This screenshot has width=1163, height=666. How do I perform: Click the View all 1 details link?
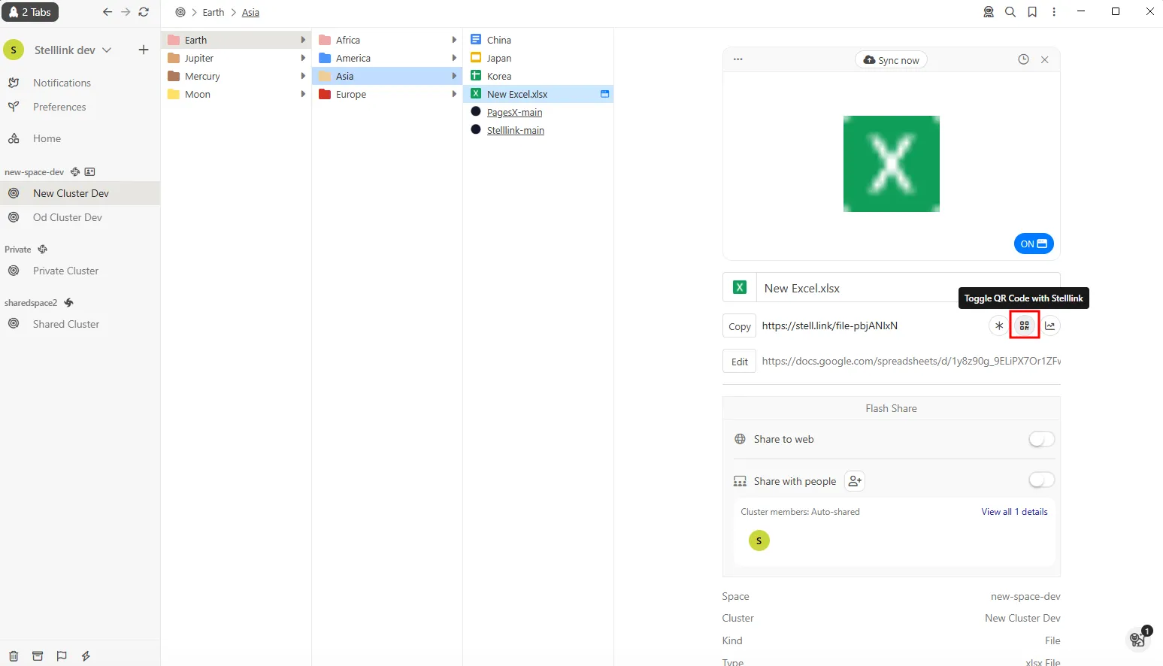tap(1014, 512)
